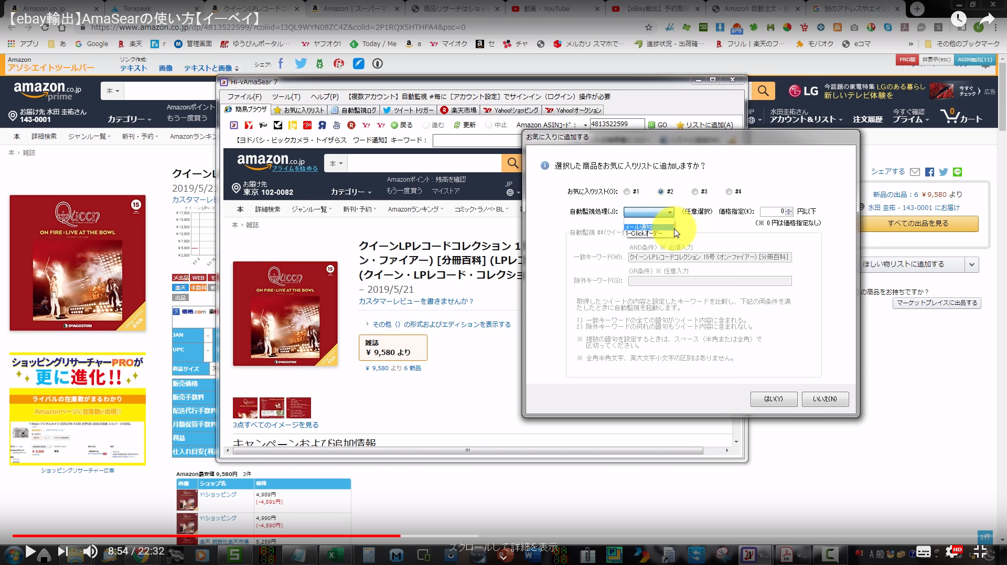The image size is (1007, 565).
Task: Choose 1-Clickオーダー from the dropdown list
Action: tap(648, 234)
